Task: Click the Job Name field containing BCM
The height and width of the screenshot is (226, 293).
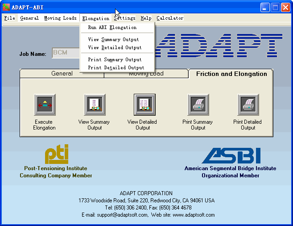Action: pos(66,53)
